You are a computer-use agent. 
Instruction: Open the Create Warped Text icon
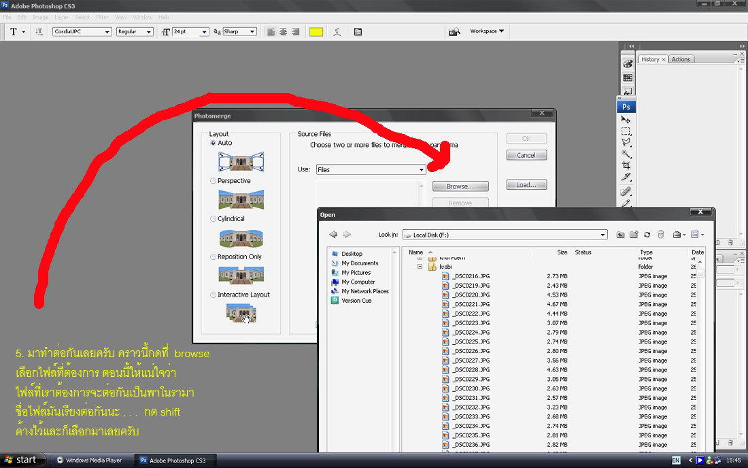tap(337, 32)
